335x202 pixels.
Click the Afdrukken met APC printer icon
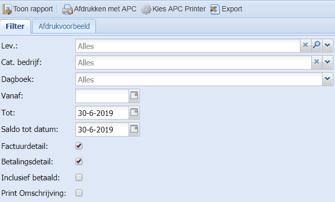coord(68,9)
